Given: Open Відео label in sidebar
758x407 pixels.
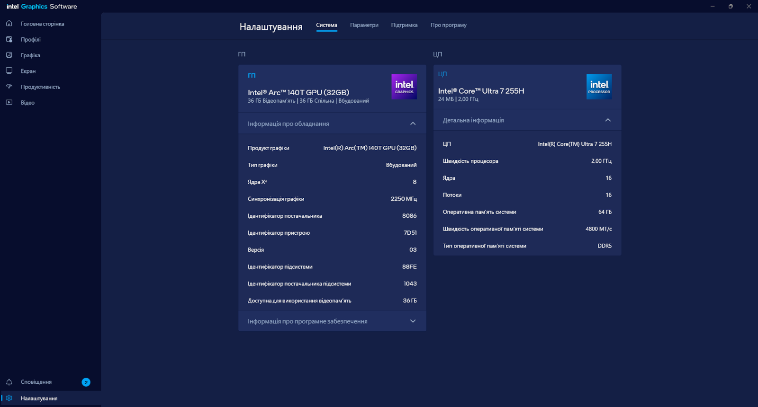Looking at the screenshot, I should click(x=27, y=103).
